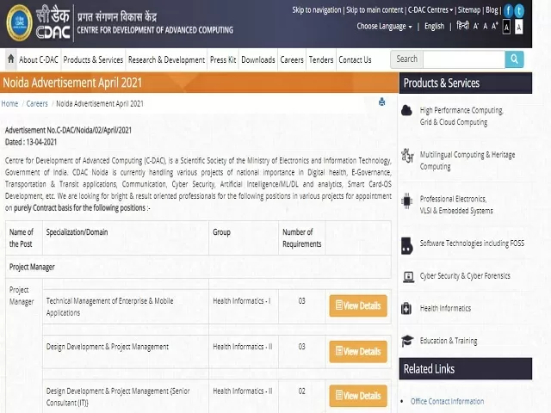The image size is (551, 413).
Task: Switch site language to Hindi
Action: [462, 26]
